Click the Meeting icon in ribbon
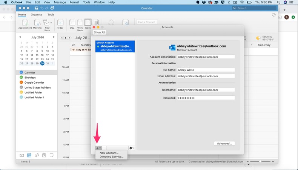The height and width of the screenshot is (170, 298). pos(37,24)
